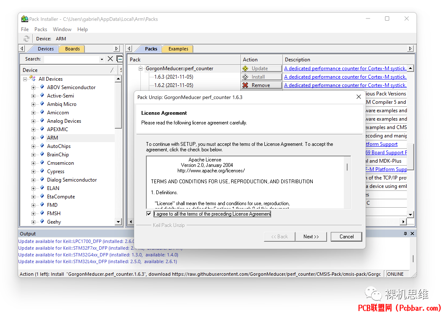Image resolution: width=443 pixels, height=314 pixels.
Task: Switch to the Examples tab
Action: coord(178,49)
